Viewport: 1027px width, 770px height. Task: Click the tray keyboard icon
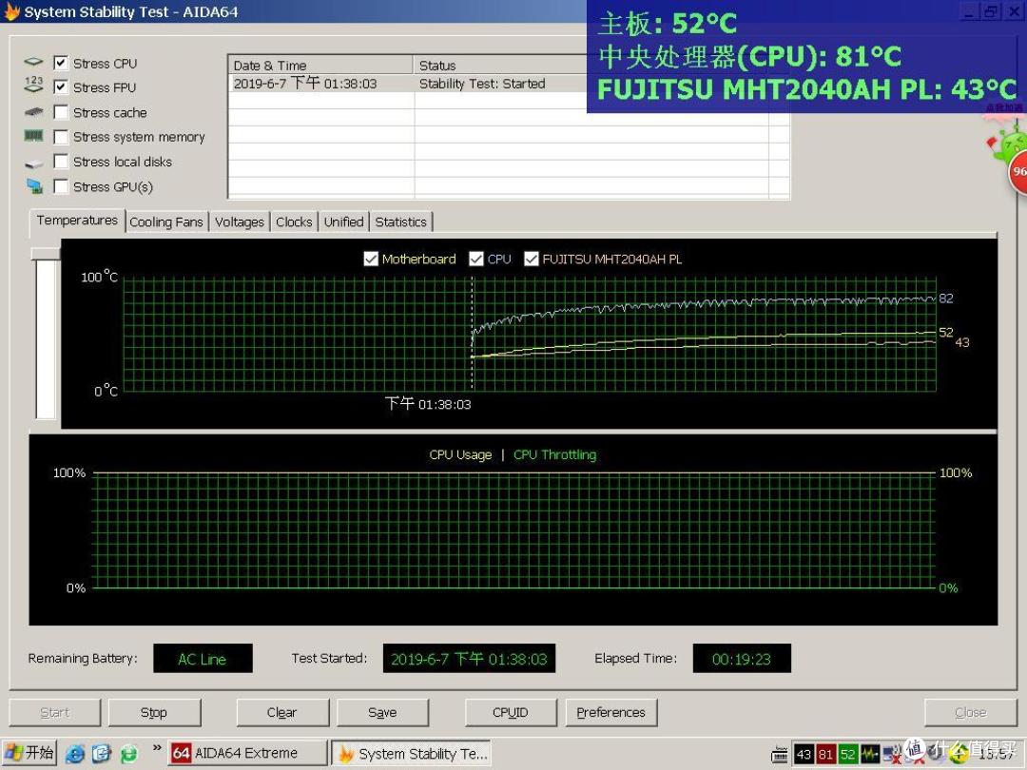click(780, 755)
